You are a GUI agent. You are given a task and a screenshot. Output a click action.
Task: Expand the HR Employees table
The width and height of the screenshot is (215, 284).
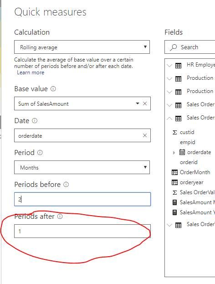[169, 65]
